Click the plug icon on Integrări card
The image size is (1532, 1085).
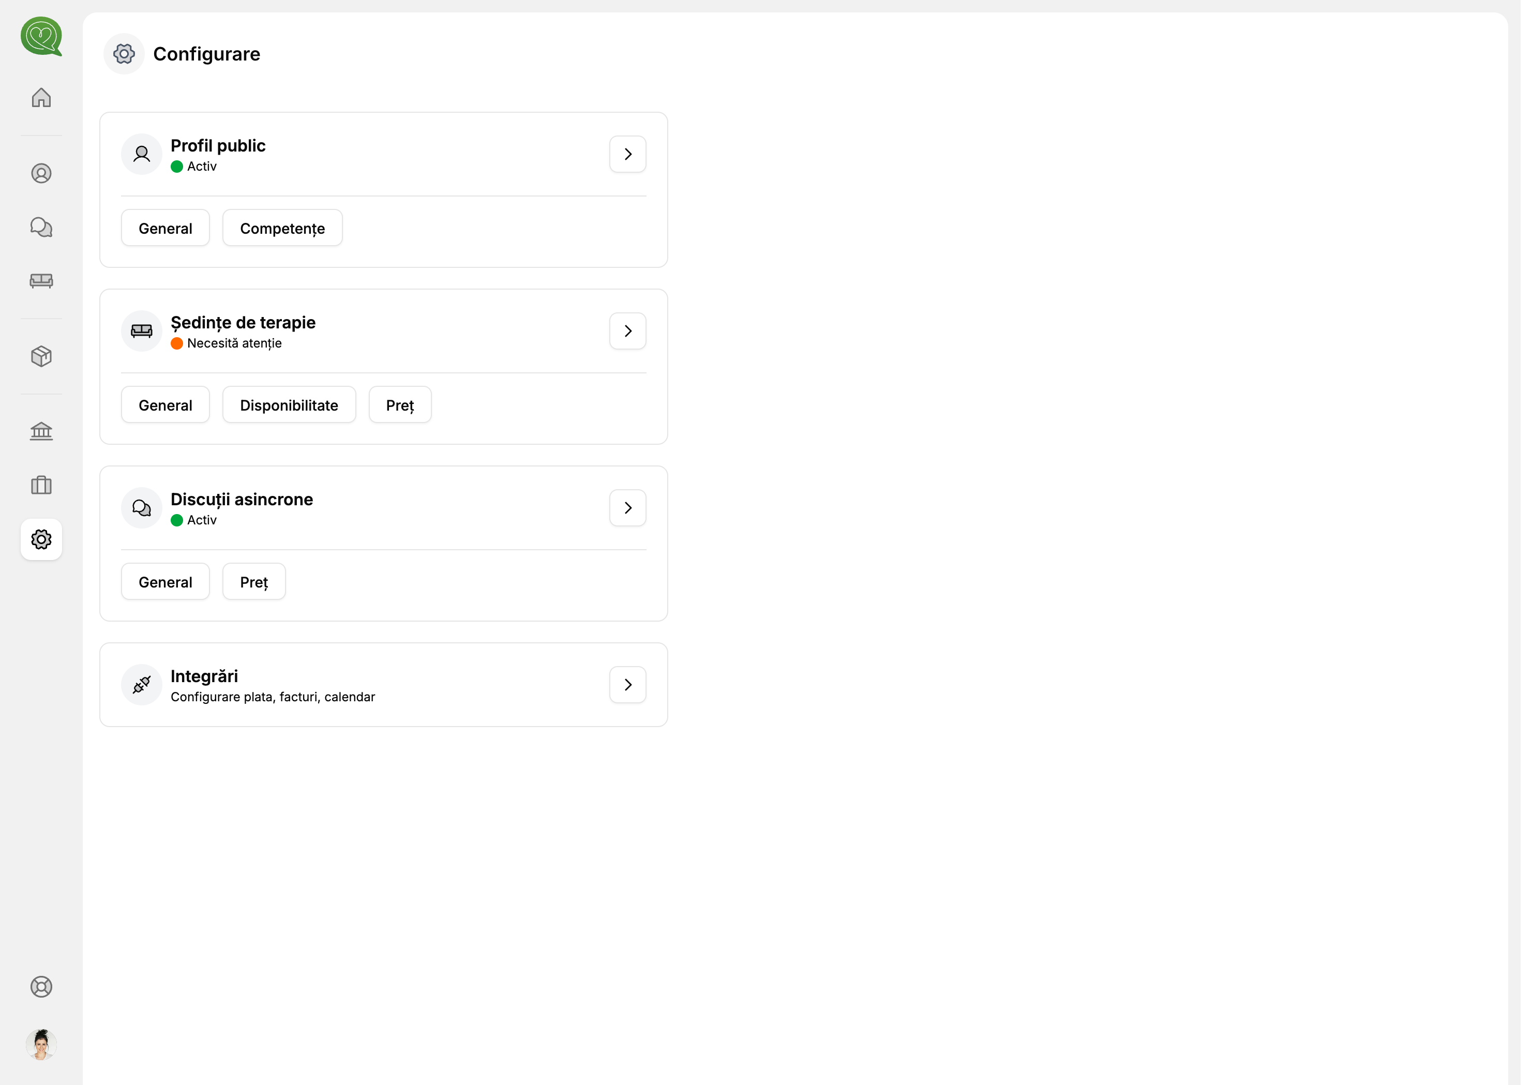click(141, 684)
